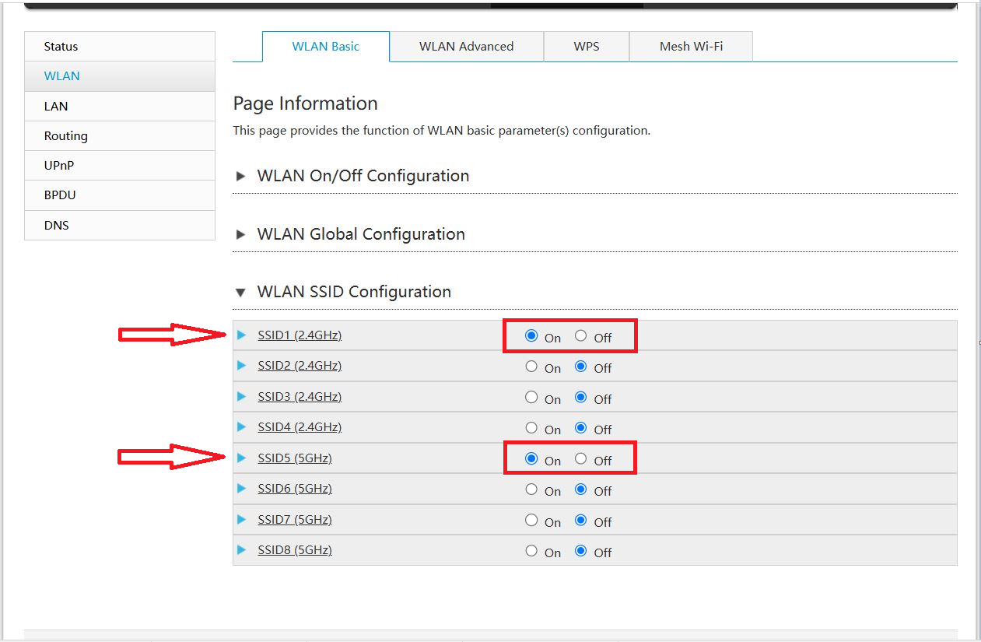Viewport: 981px width, 642px height.
Task: Expand WLAN On/Off Configuration section
Action: point(240,176)
